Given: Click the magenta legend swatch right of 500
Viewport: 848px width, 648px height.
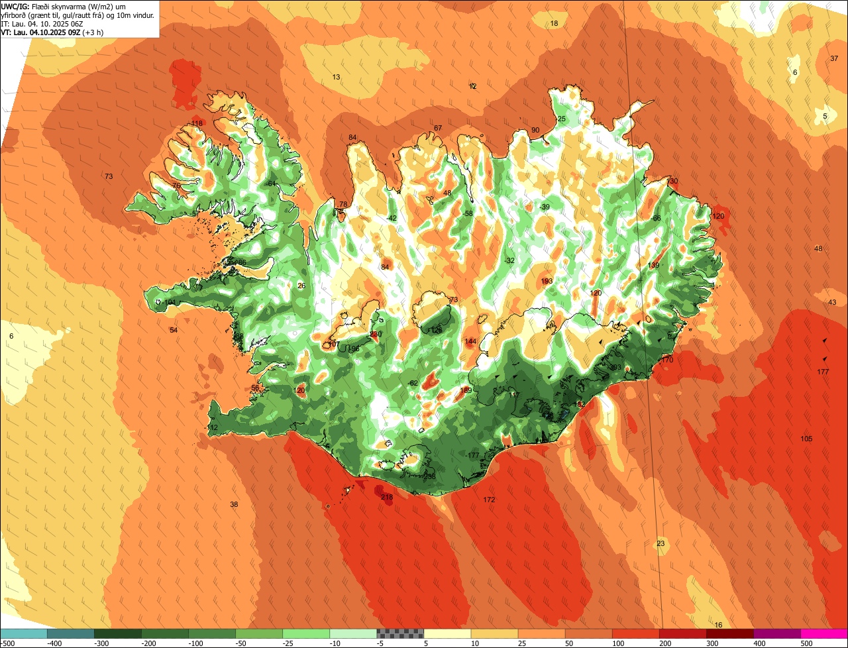Looking at the screenshot, I should 824,633.
